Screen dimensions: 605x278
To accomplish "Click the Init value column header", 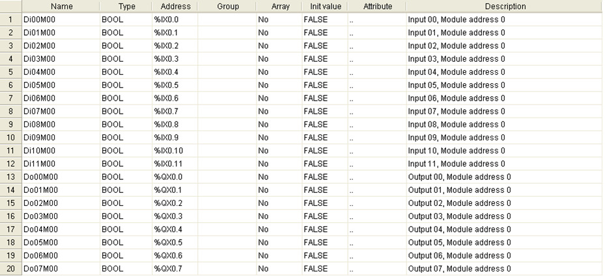I will tap(325, 6).
